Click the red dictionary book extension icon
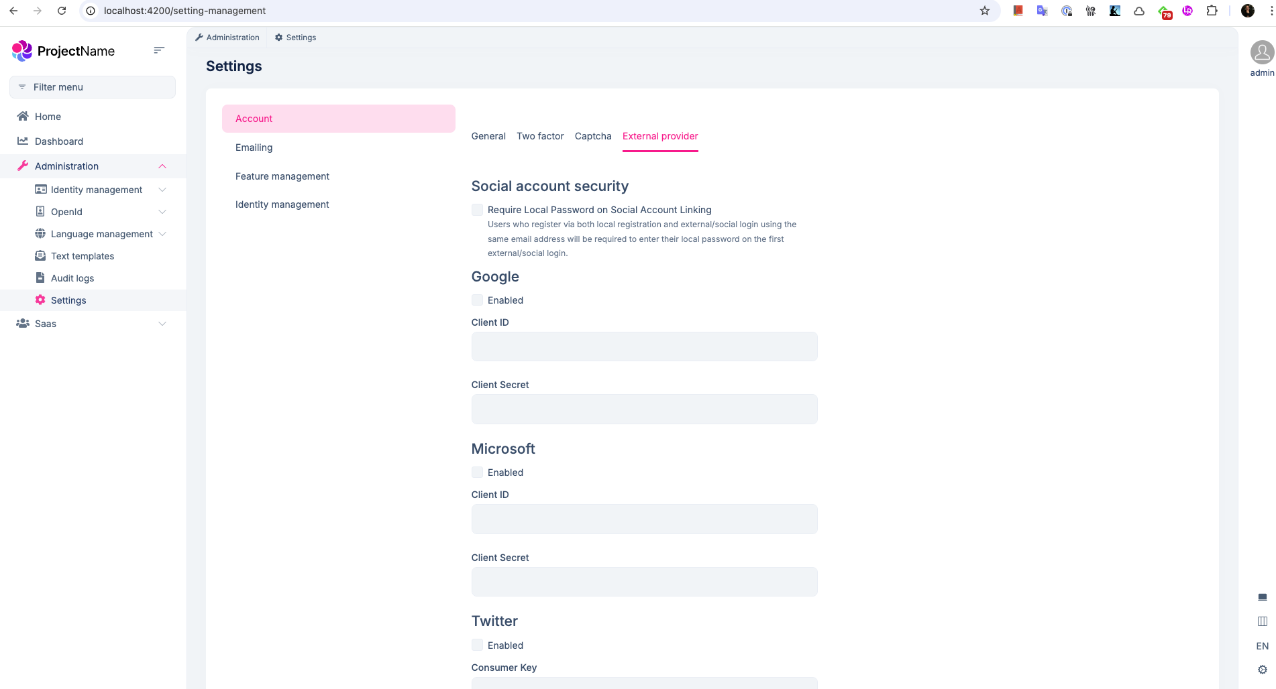 1018,11
